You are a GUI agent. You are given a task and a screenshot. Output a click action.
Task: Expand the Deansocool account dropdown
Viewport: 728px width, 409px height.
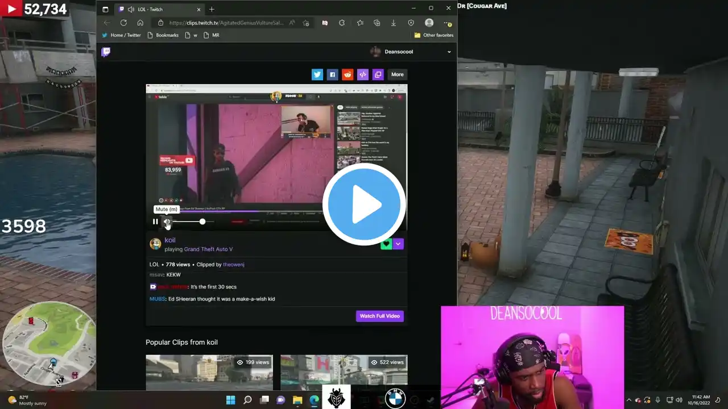point(449,52)
